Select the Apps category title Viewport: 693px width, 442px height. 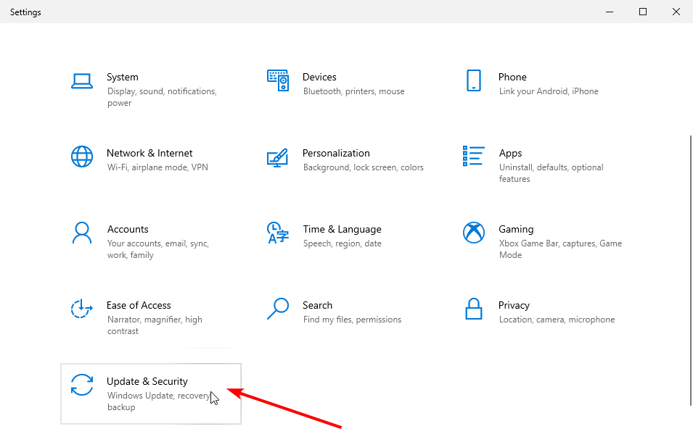(x=510, y=154)
